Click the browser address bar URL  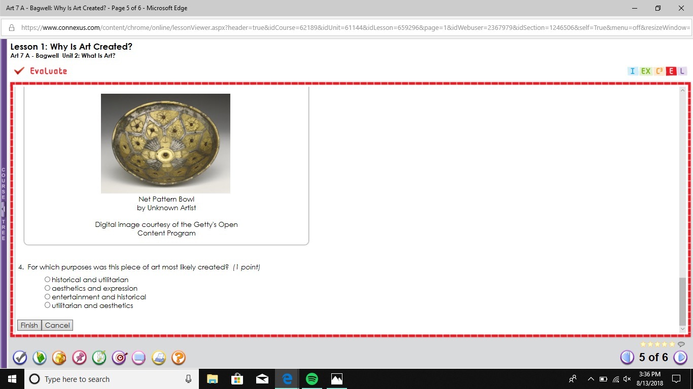(x=355, y=27)
